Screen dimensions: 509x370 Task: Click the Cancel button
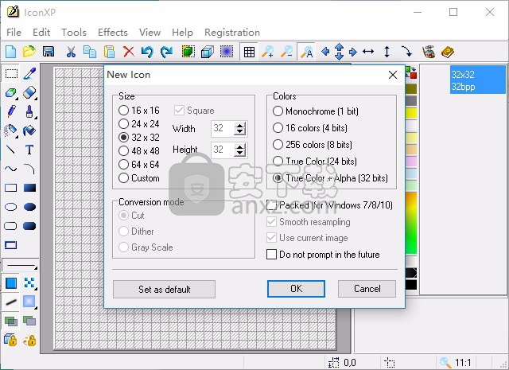(x=367, y=289)
